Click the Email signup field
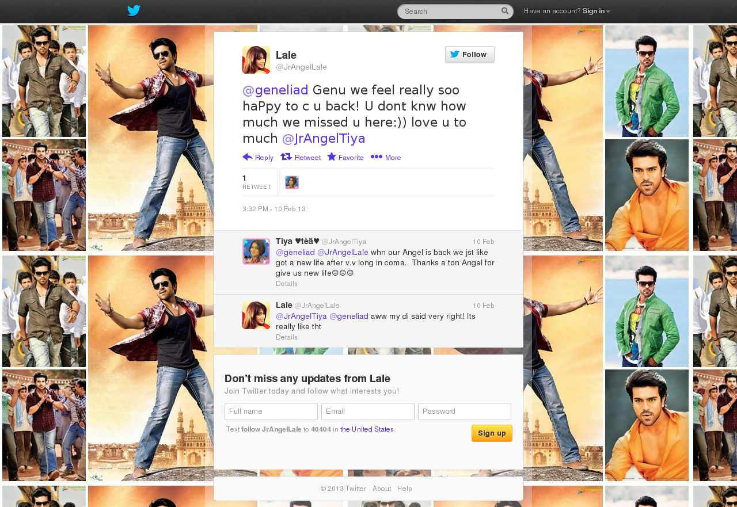 click(368, 411)
